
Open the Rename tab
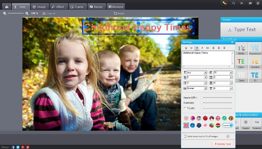(115, 7)
